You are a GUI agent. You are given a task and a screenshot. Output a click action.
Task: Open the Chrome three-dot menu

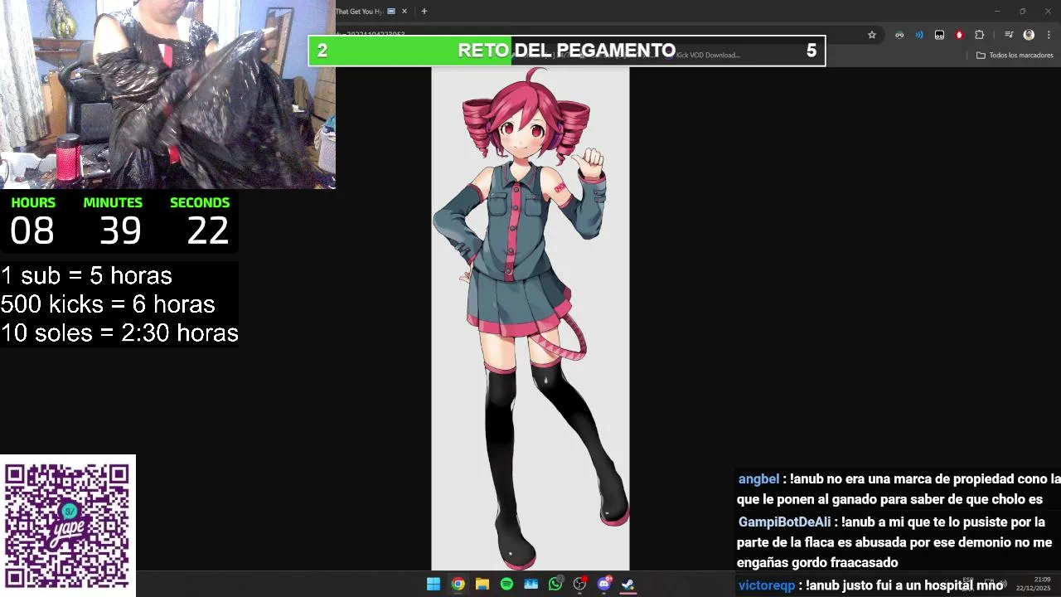tap(1049, 35)
